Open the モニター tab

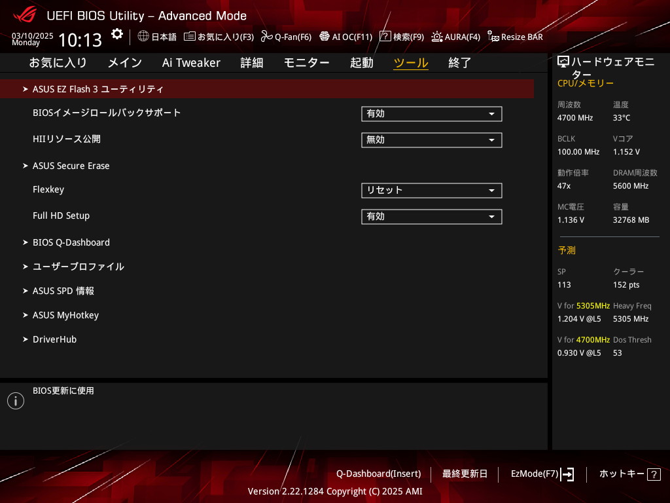pyautogui.click(x=306, y=63)
